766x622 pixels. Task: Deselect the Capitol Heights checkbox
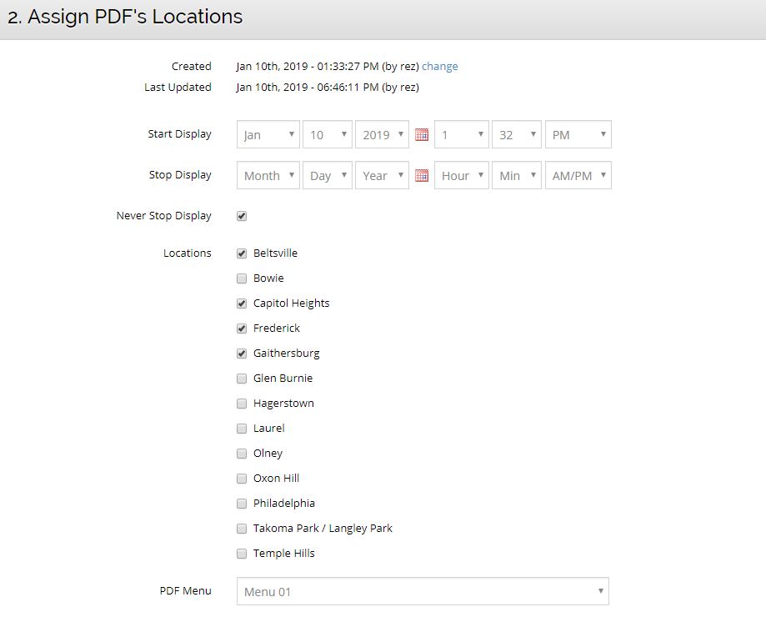tap(242, 303)
